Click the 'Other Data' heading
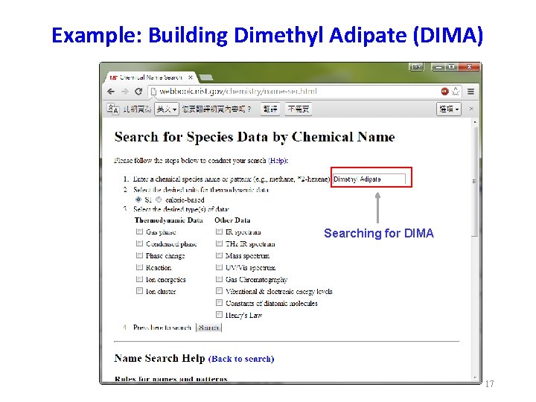Viewport: 536px width, 402px height. 232,220
